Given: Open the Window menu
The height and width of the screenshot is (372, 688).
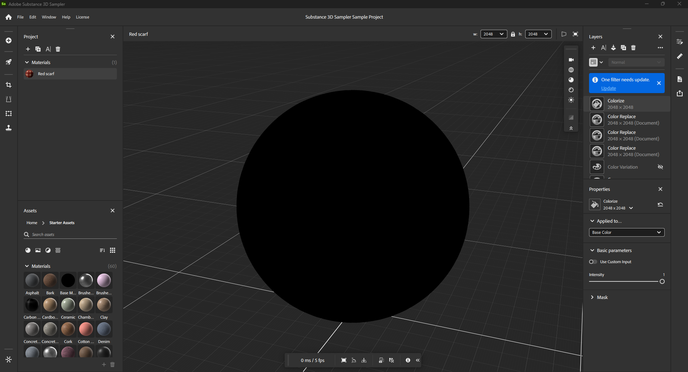Looking at the screenshot, I should pyautogui.click(x=49, y=17).
